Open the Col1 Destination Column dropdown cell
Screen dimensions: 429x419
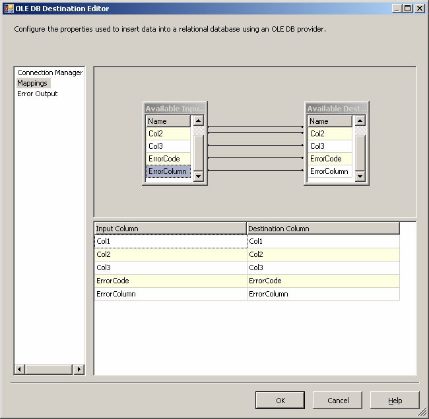pos(323,242)
